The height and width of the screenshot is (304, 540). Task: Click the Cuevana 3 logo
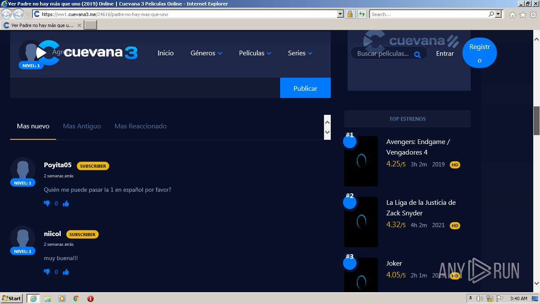pyautogui.click(x=88, y=53)
